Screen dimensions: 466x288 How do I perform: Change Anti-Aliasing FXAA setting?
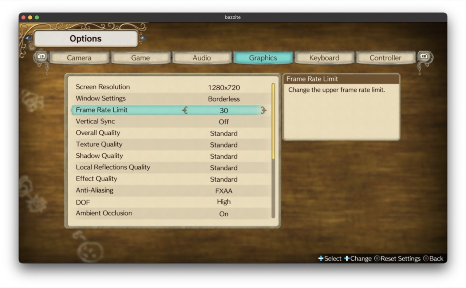pyautogui.click(x=224, y=191)
